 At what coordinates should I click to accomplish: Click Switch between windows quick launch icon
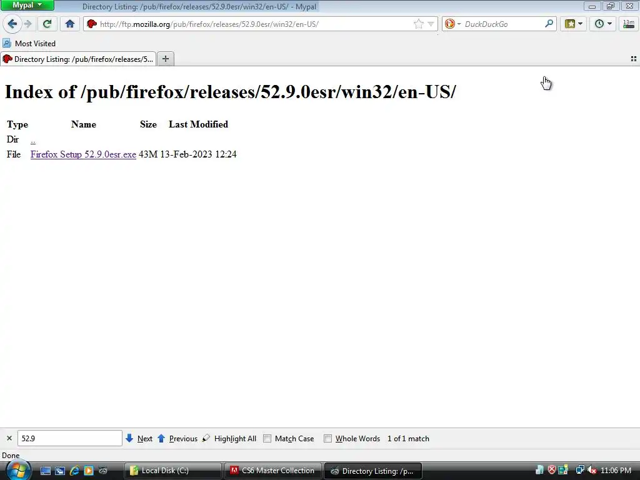coord(60,471)
